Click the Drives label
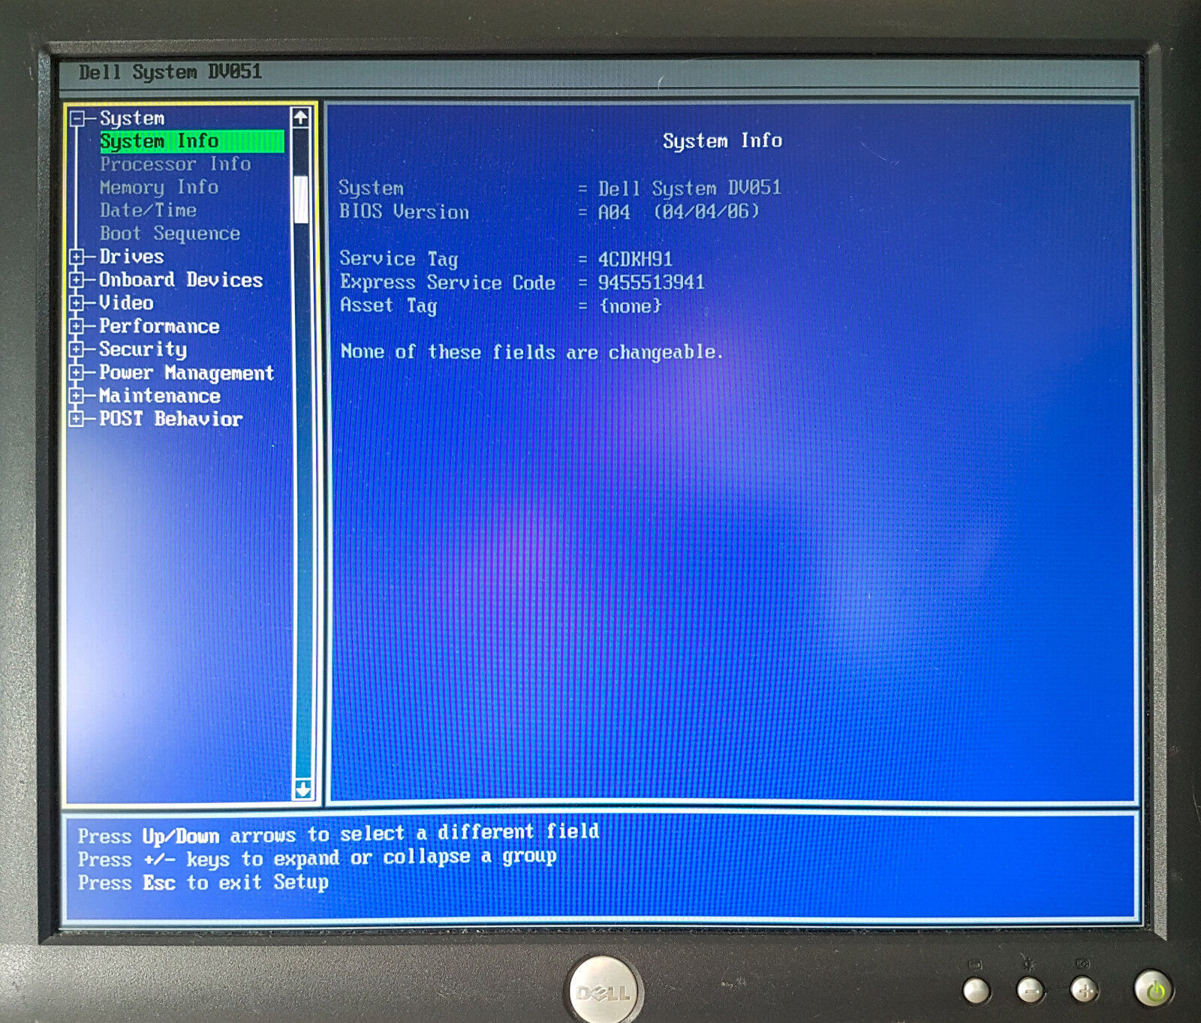 pyautogui.click(x=131, y=257)
